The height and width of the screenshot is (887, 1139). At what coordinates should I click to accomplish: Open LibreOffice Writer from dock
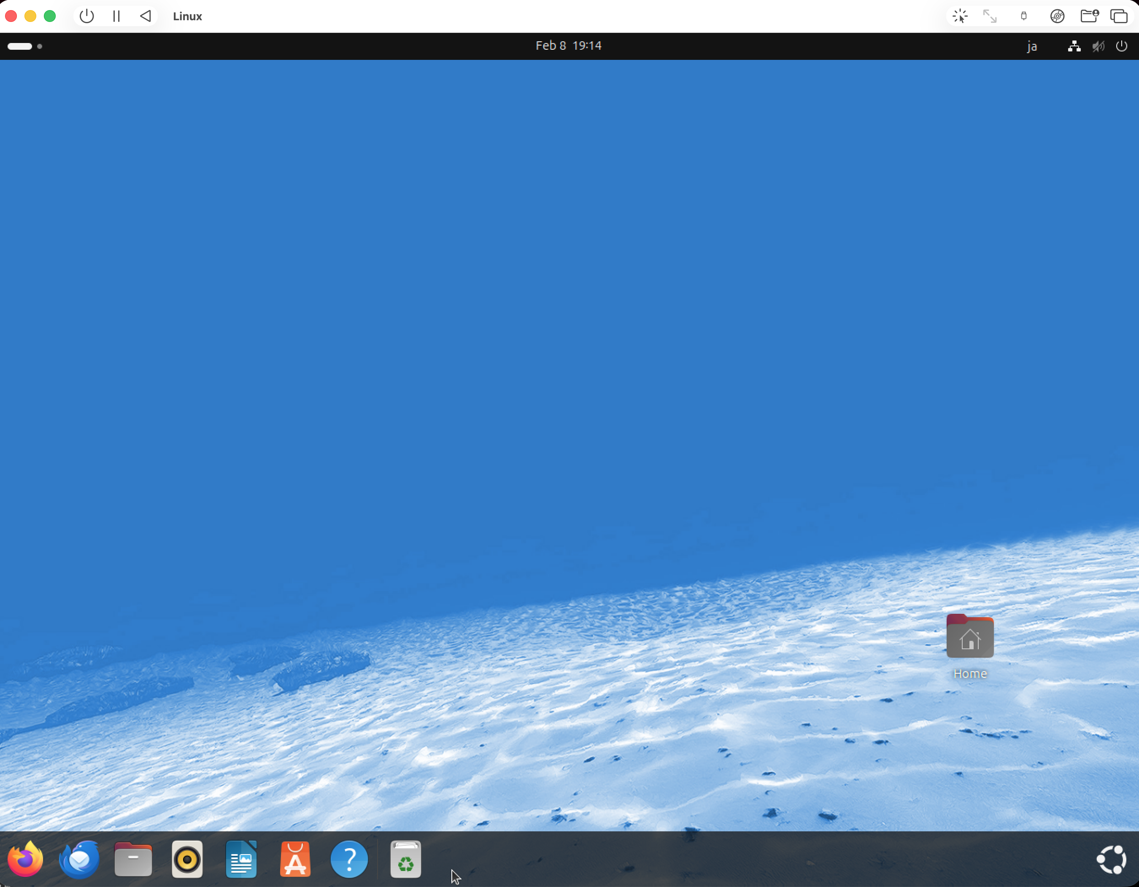(x=241, y=859)
